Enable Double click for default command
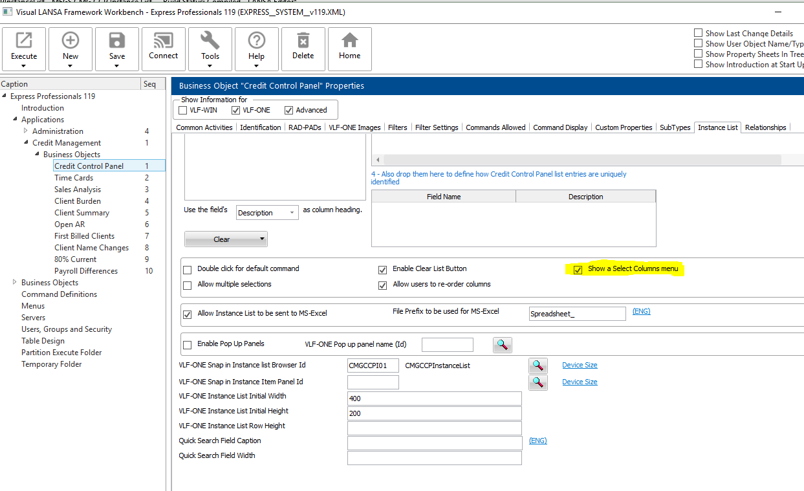 click(188, 269)
